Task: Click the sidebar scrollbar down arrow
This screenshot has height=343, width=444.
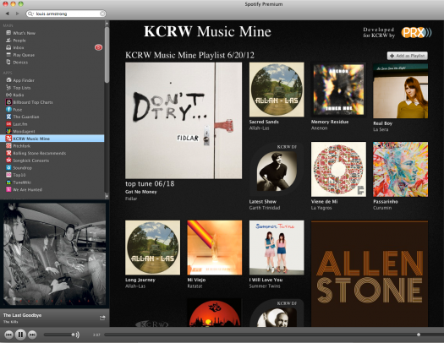Action: coord(107,196)
